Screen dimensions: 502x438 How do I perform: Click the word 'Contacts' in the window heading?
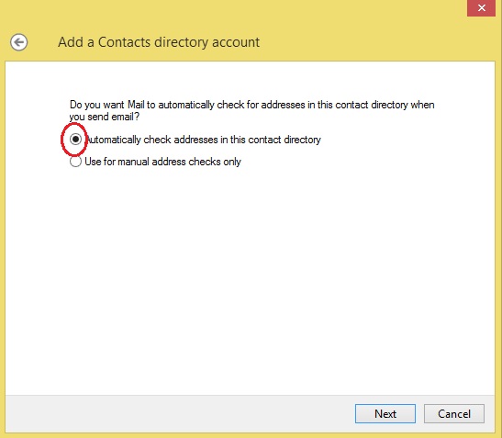click(124, 42)
